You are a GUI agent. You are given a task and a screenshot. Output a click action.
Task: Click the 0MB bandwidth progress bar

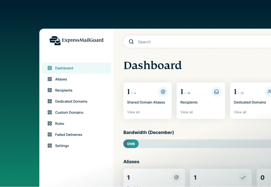pyautogui.click(x=197, y=144)
